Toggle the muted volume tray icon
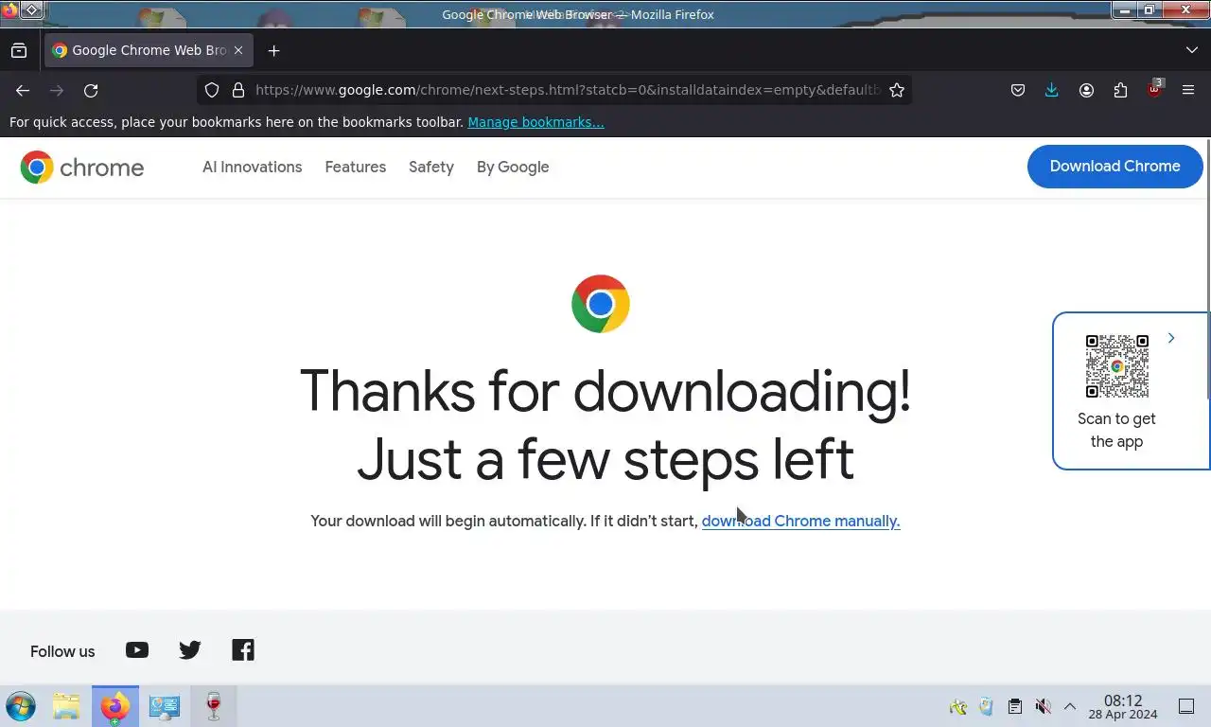 pos(1043,706)
